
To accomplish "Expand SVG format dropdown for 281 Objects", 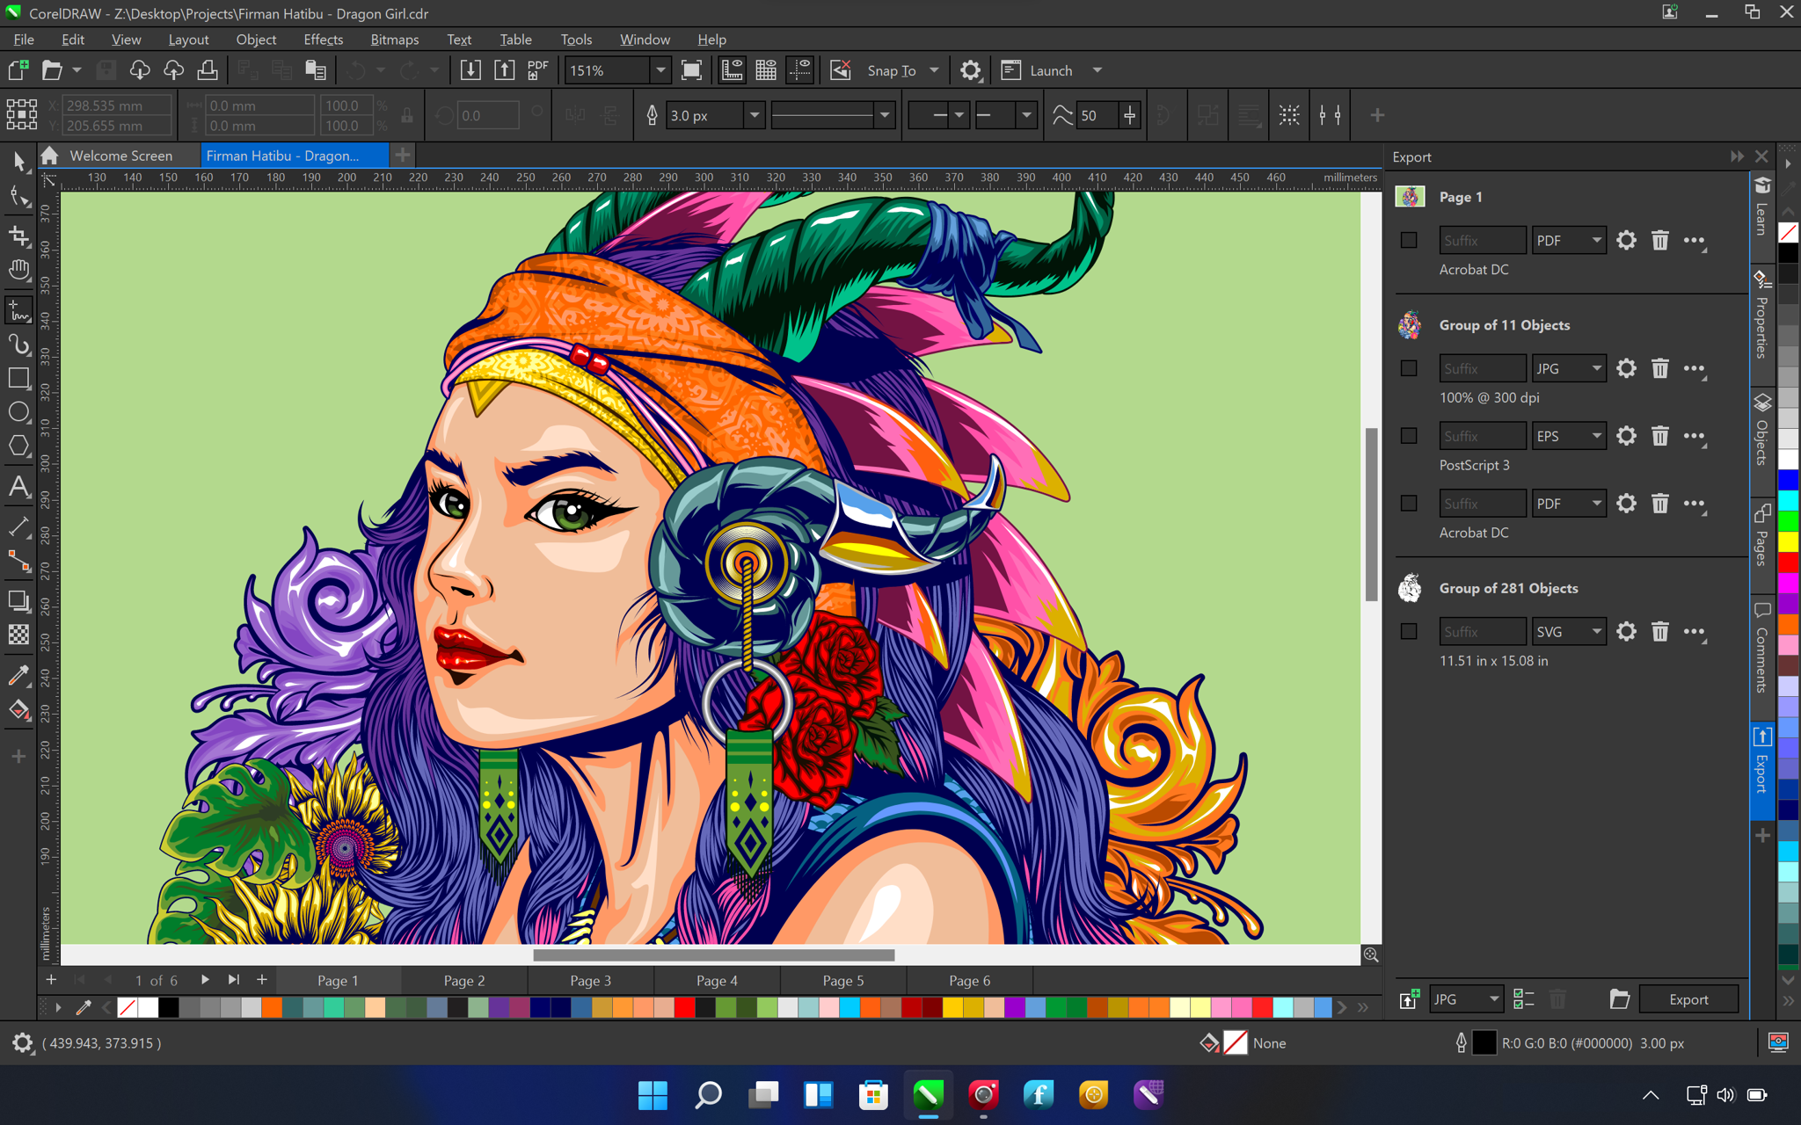I will tap(1596, 631).
